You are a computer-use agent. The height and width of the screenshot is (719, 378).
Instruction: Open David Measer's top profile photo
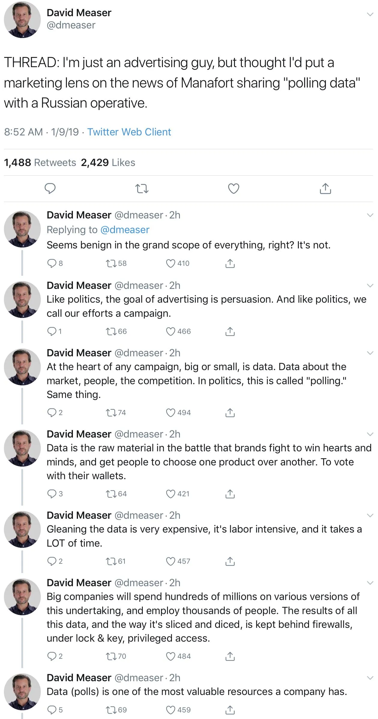[x=22, y=20]
